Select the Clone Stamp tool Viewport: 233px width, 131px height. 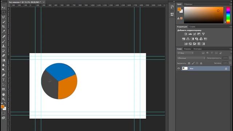(3, 46)
